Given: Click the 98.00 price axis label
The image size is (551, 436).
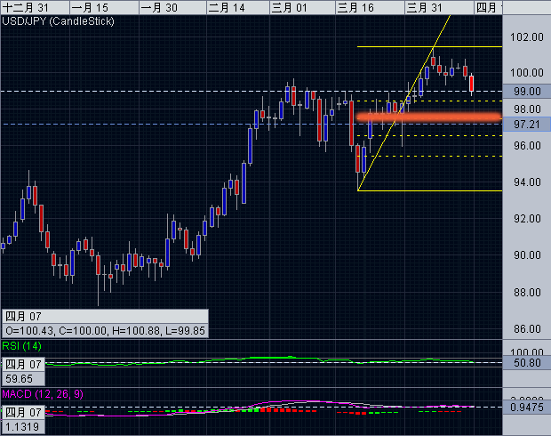Looking at the screenshot, I should point(526,109).
